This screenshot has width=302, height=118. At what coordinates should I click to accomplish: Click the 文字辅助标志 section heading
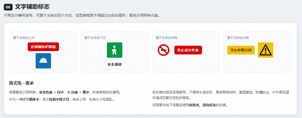click(x=32, y=7)
